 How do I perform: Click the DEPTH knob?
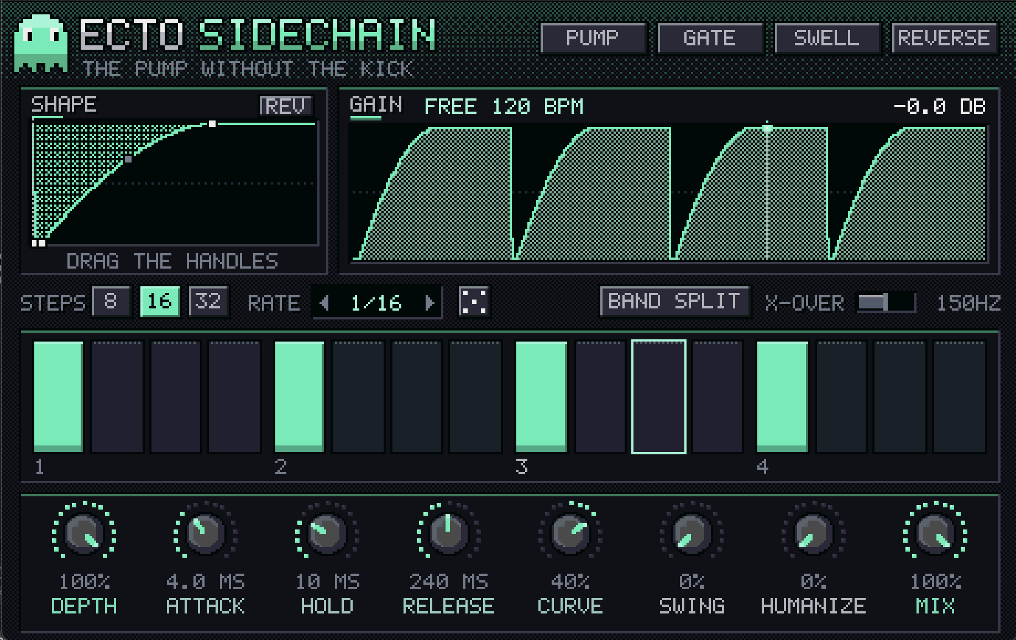coord(83,533)
